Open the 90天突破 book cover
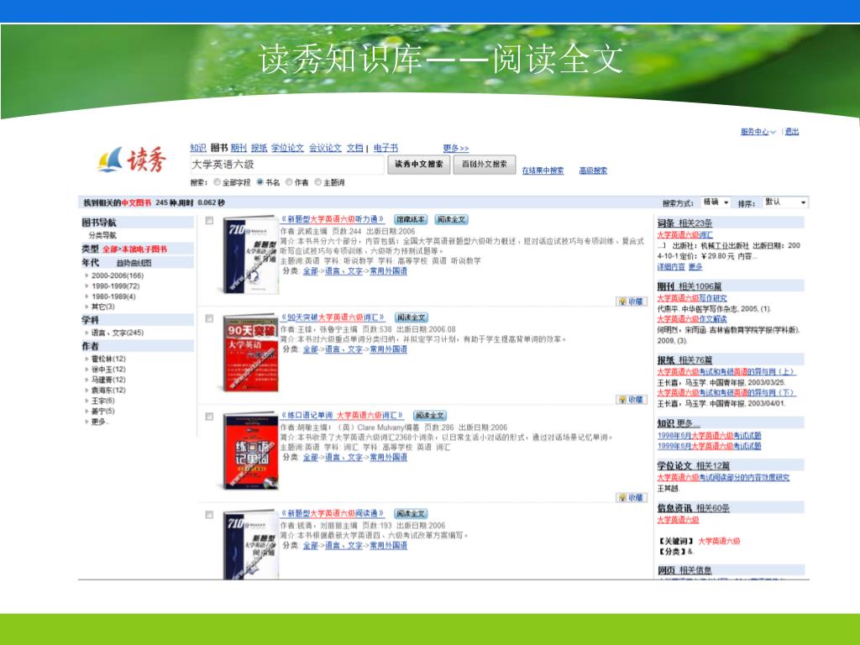 click(250, 353)
